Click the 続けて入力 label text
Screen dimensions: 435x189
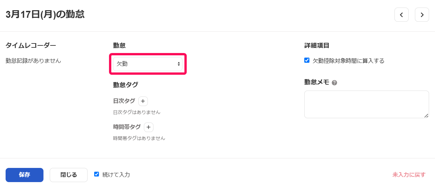pos(116,175)
